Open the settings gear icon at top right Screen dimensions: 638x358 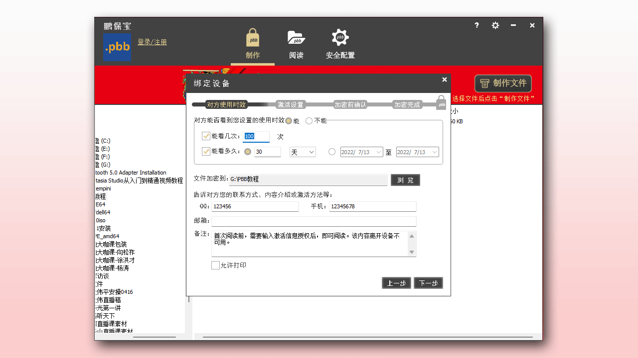pos(495,25)
